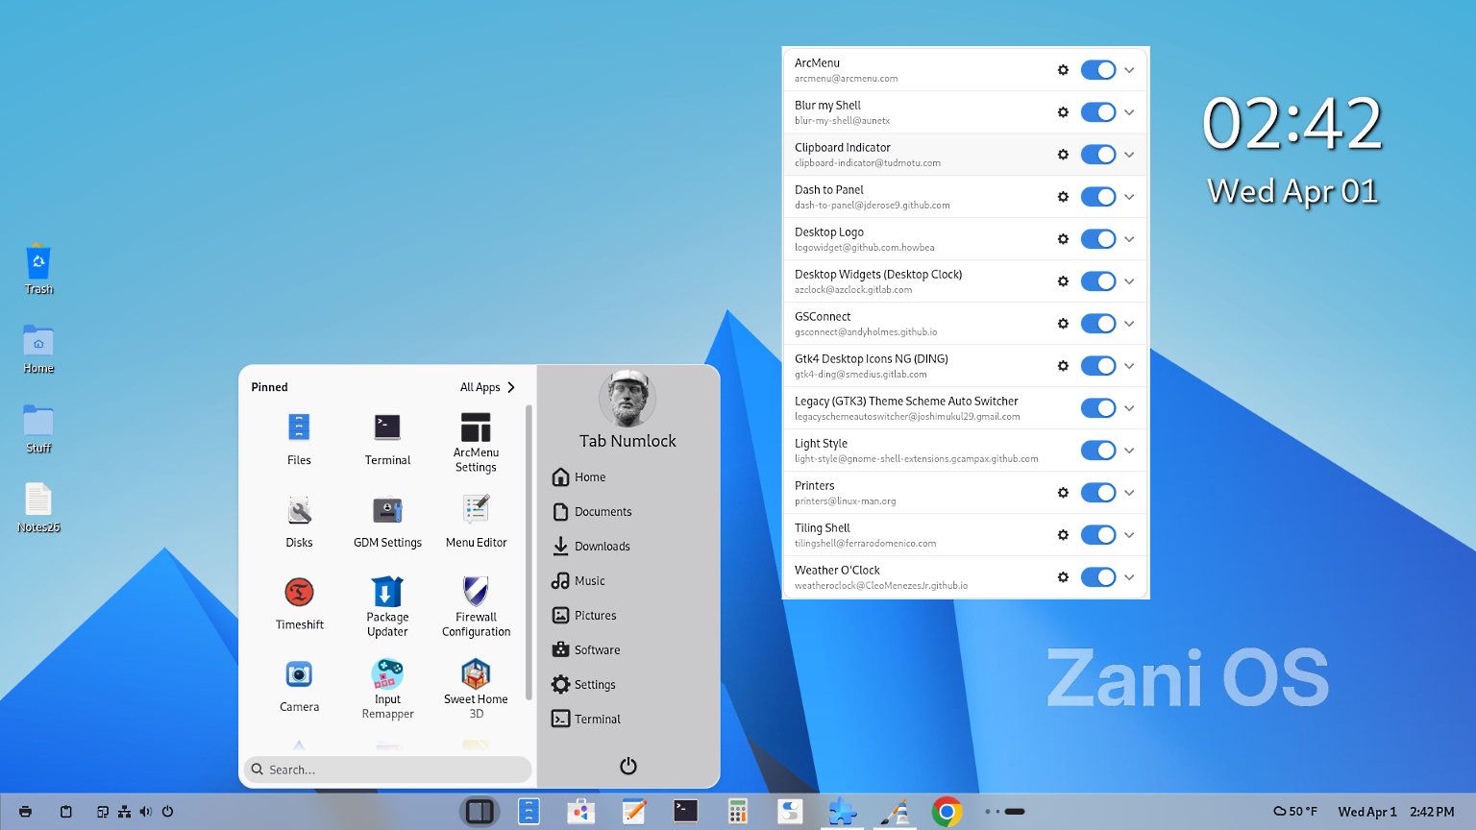Show All Apps in ArcMenu
This screenshot has height=830, width=1476.
click(x=488, y=387)
